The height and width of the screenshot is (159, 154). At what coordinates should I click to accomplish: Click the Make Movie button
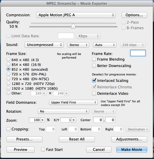click(x=132, y=150)
